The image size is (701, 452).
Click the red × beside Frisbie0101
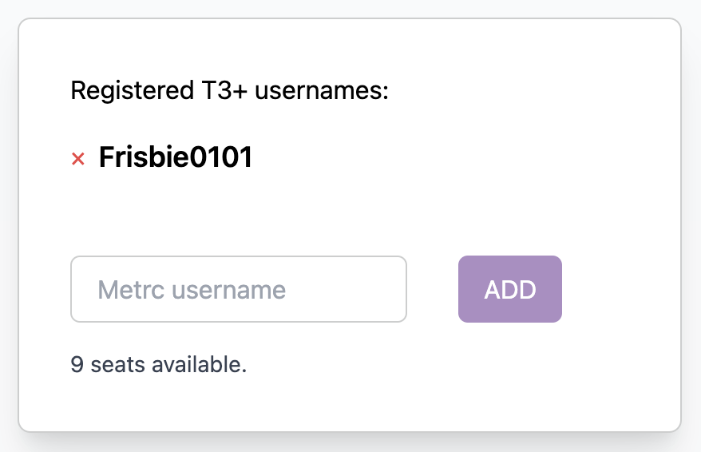78,159
